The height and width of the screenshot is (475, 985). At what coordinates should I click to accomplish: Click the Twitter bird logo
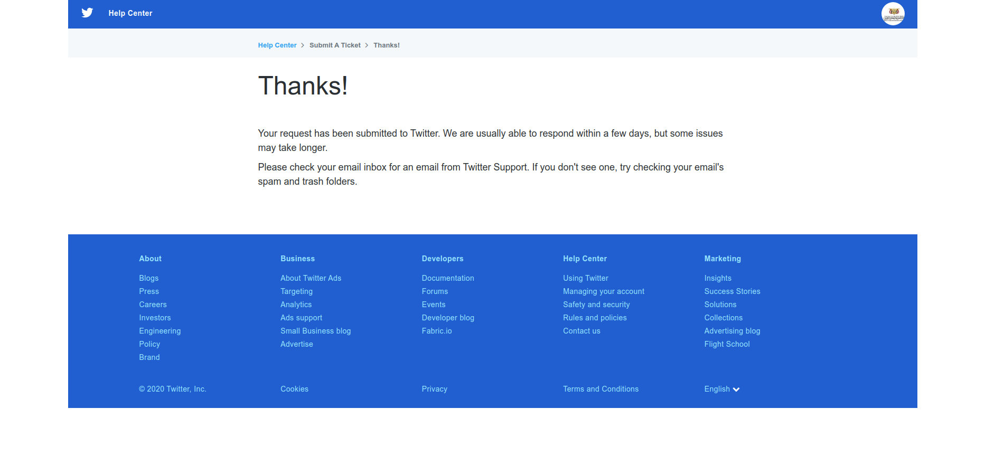87,13
